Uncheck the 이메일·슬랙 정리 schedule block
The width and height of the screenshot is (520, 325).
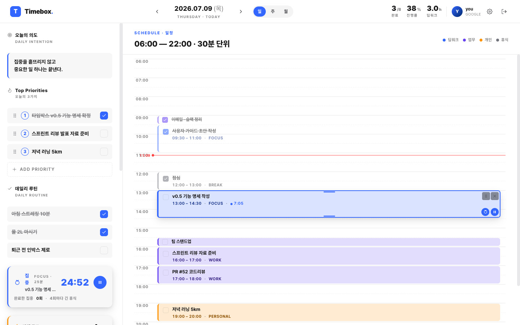[x=165, y=120]
